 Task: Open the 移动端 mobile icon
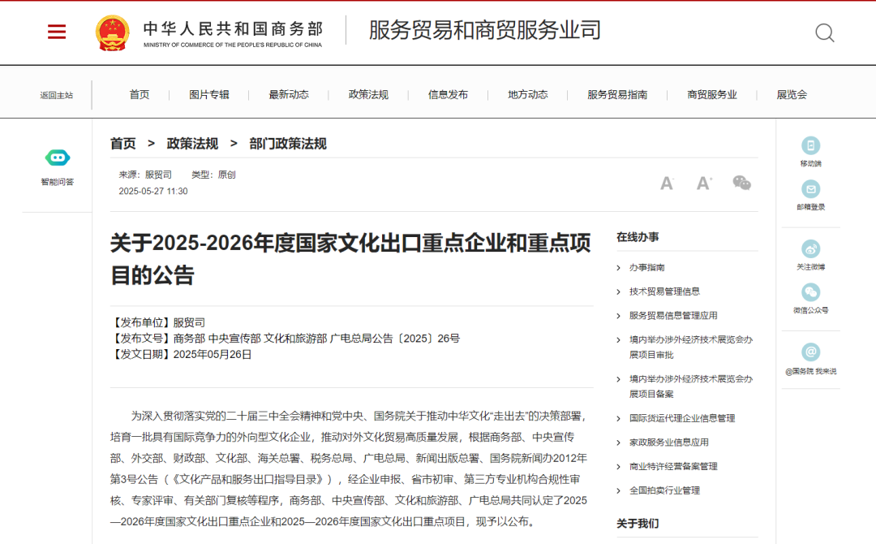click(x=810, y=146)
